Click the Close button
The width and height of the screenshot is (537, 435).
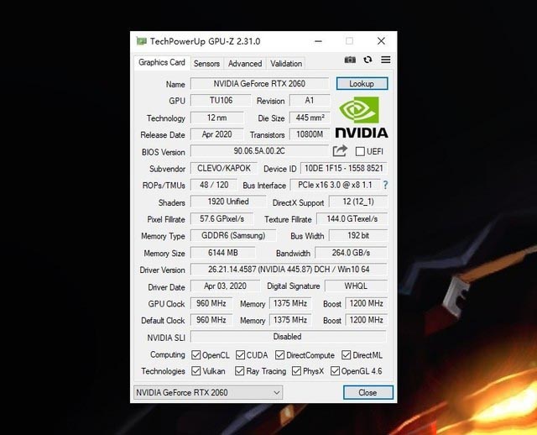point(368,392)
